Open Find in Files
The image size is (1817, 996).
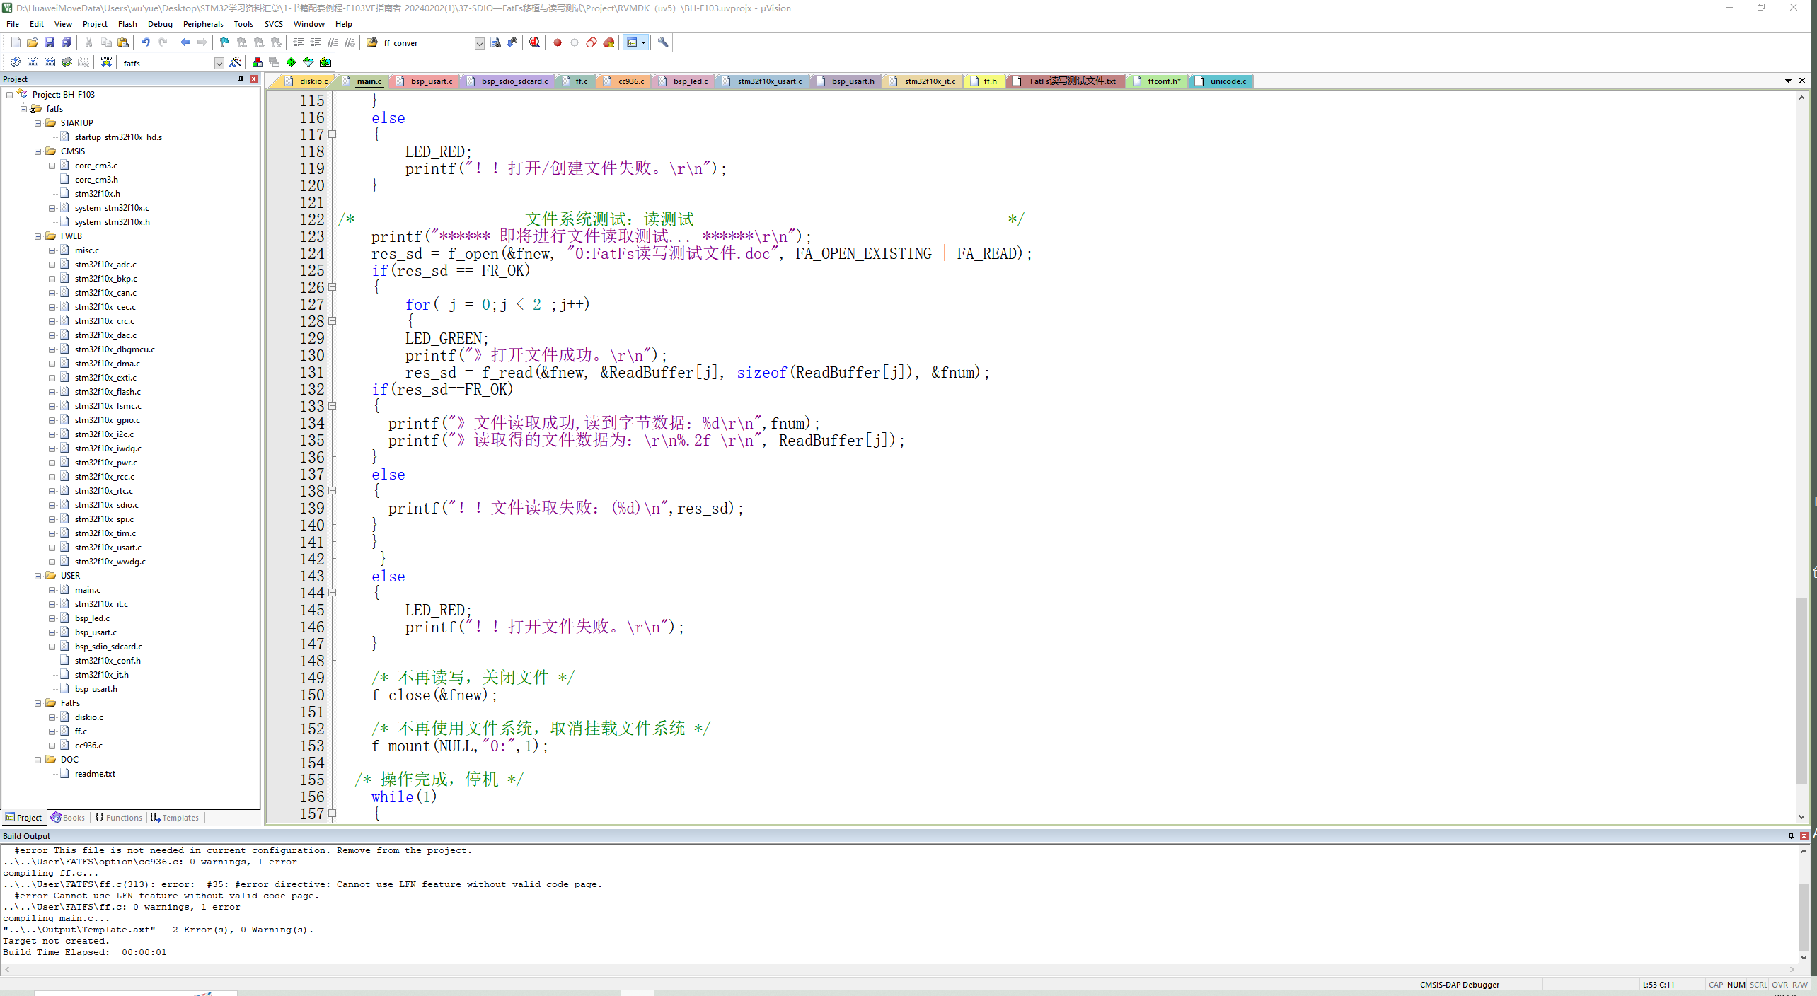pos(372,42)
